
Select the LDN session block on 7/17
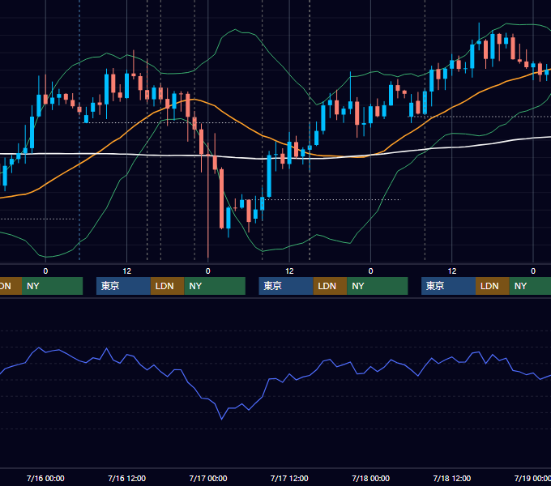click(x=330, y=286)
